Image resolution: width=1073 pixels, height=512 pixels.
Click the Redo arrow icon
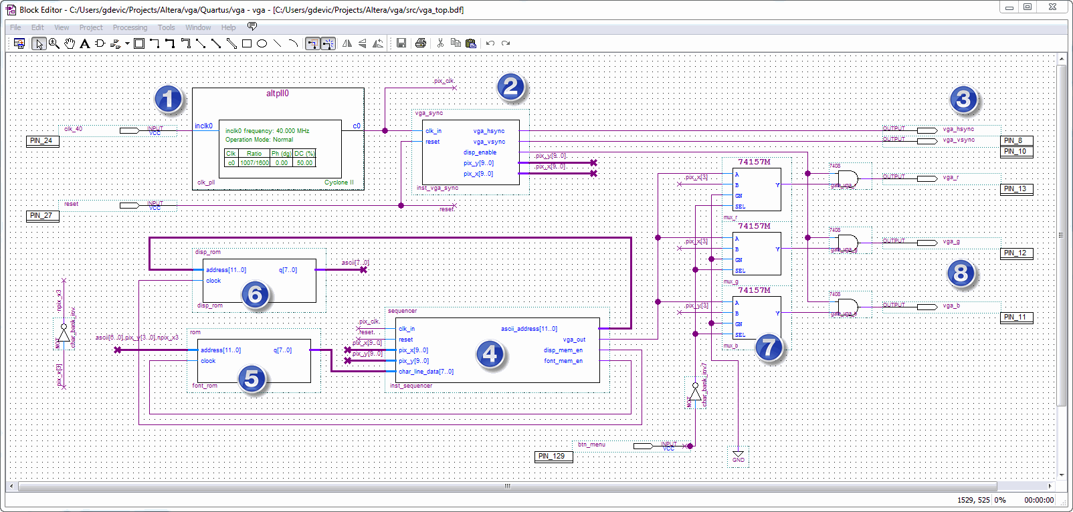[x=506, y=43]
